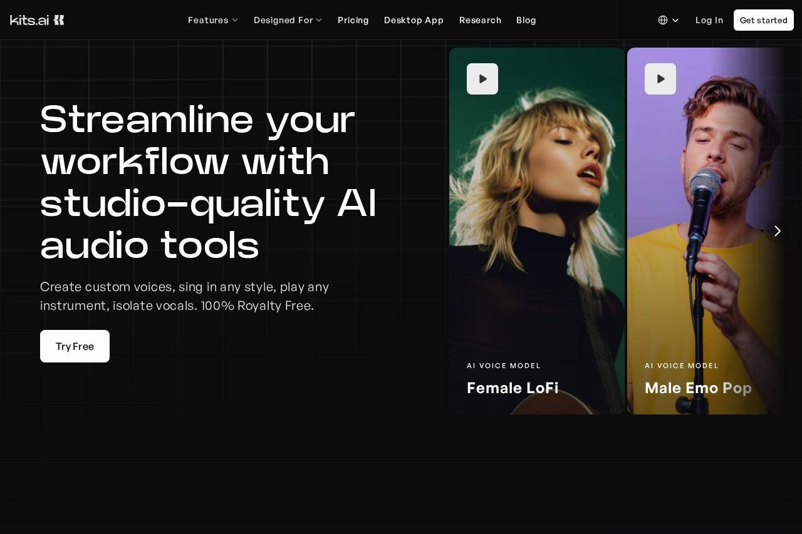
Task: Open the Desktop App page
Action: (414, 20)
